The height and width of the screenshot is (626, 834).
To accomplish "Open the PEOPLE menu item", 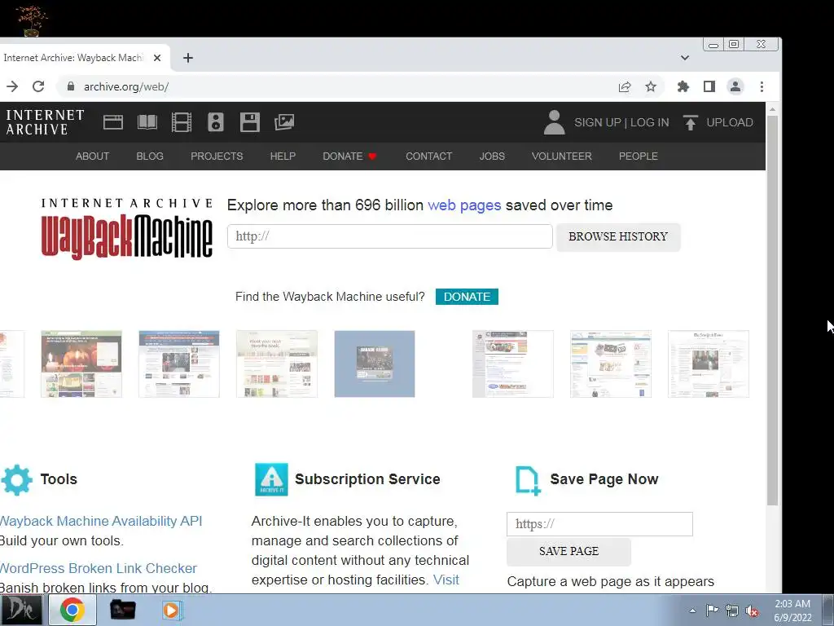I will click(x=639, y=156).
